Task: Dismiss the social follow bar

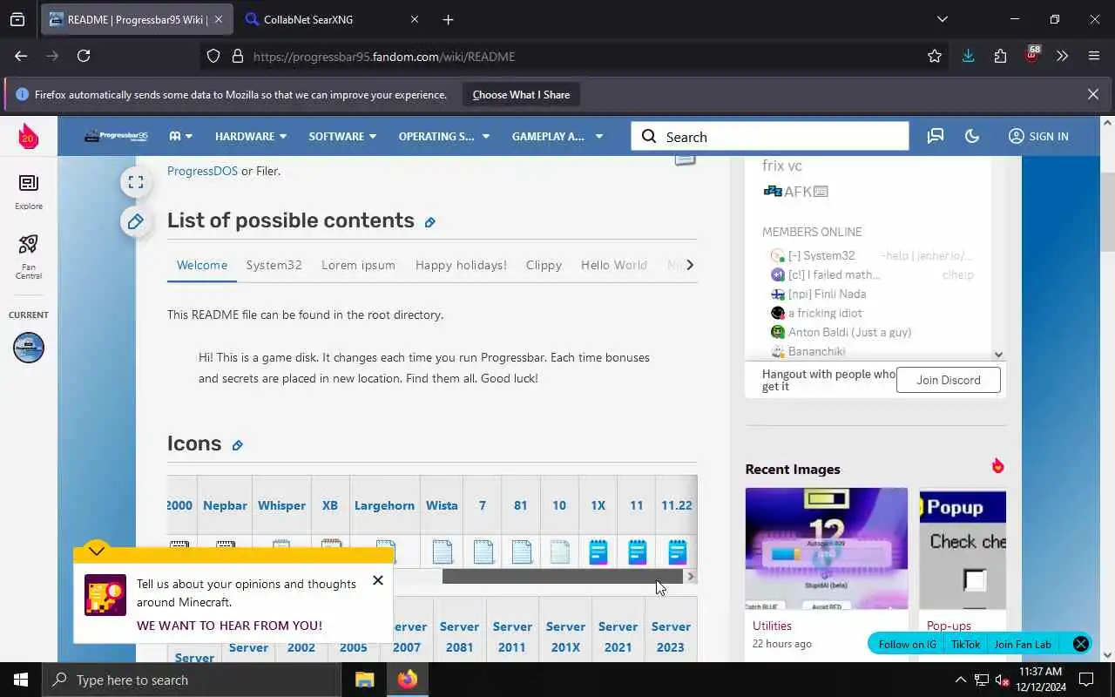Action: pos(1081,644)
